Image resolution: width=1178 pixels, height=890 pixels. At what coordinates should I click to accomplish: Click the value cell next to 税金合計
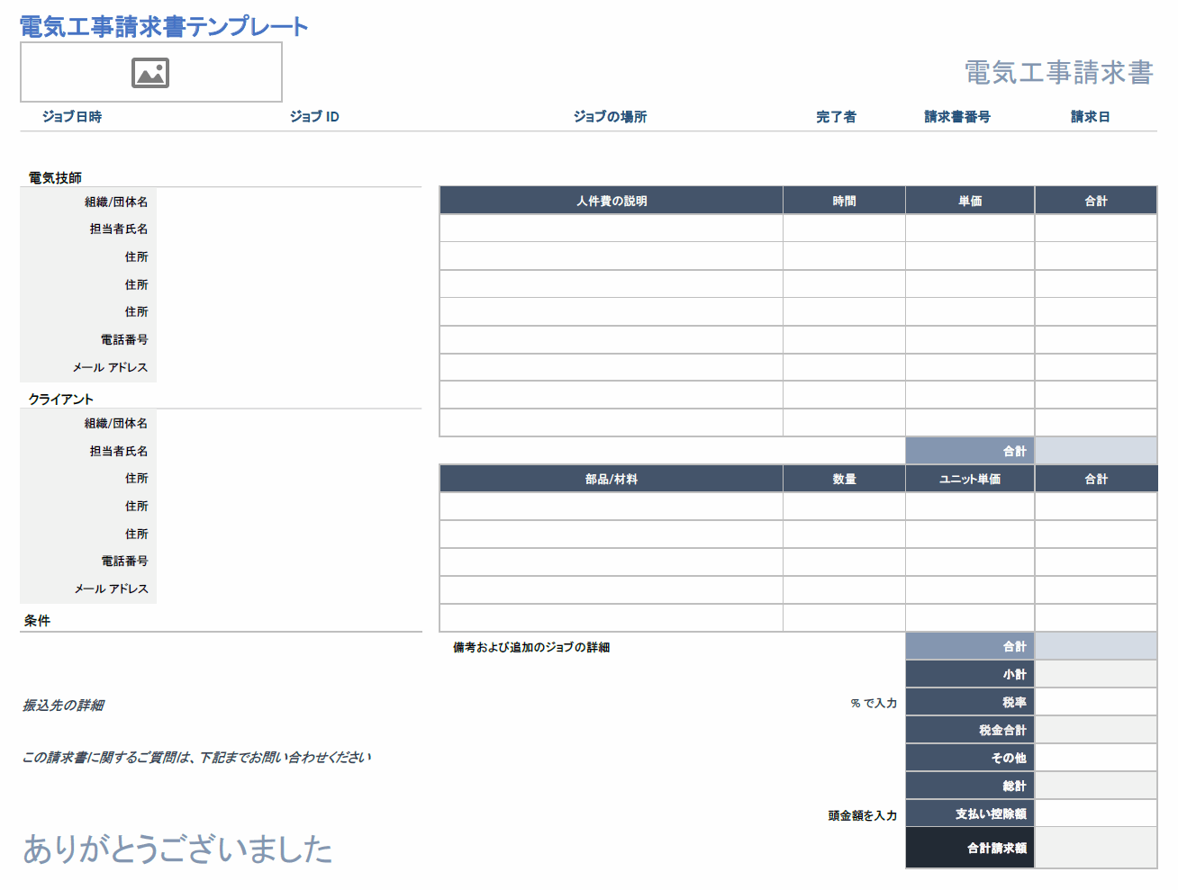coord(1096,730)
